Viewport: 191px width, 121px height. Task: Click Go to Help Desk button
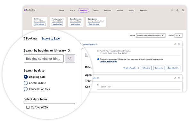pos(94,24)
